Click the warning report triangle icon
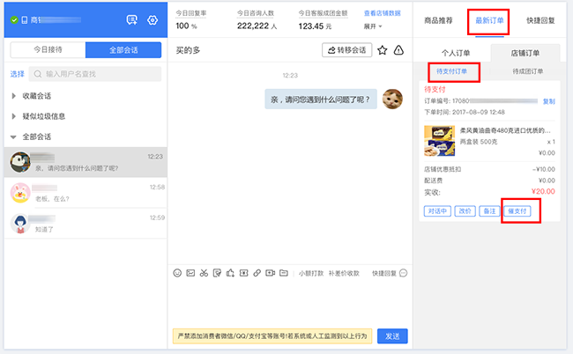The width and height of the screenshot is (573, 354). pos(398,50)
